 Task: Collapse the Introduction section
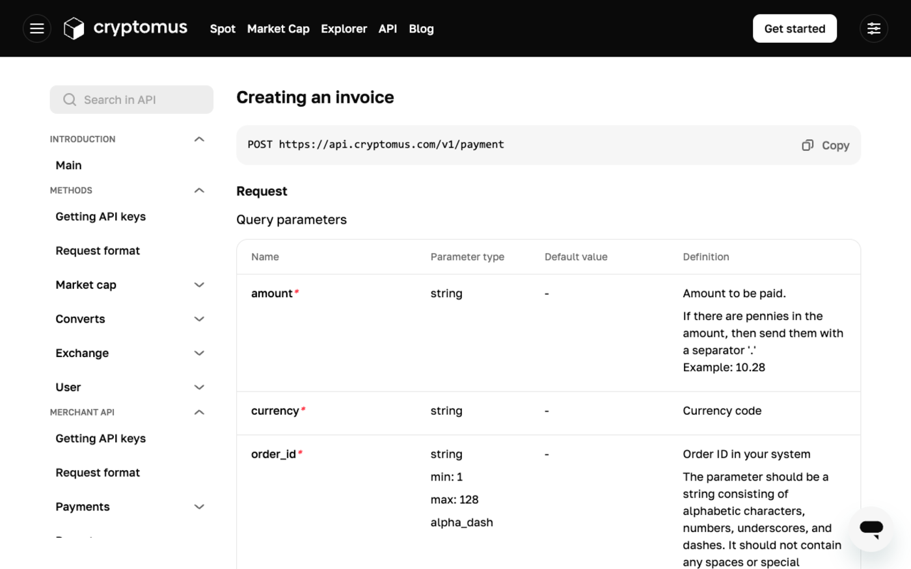(x=199, y=139)
